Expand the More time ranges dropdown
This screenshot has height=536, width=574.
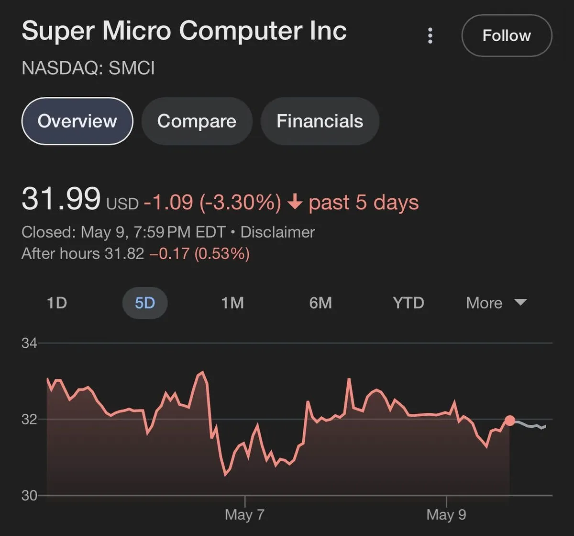484,303
